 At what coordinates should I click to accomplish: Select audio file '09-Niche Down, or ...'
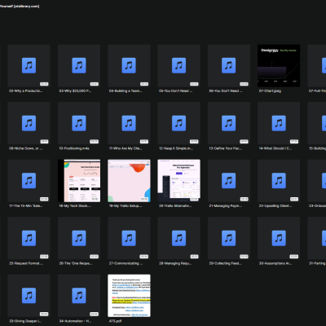click(x=29, y=123)
